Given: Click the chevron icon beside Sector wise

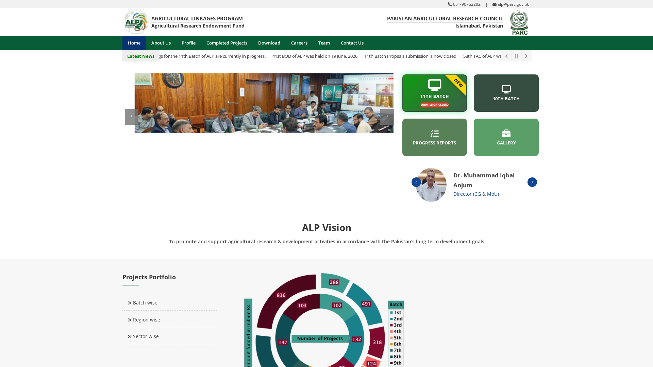Looking at the screenshot, I should point(130,337).
